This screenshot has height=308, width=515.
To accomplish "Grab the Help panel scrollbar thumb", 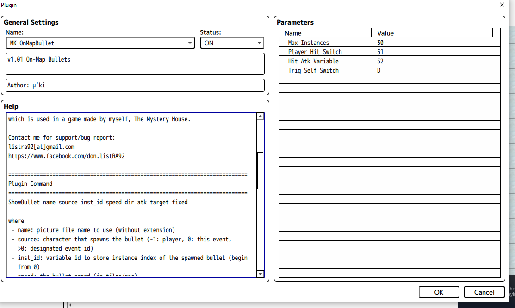I will point(260,170).
